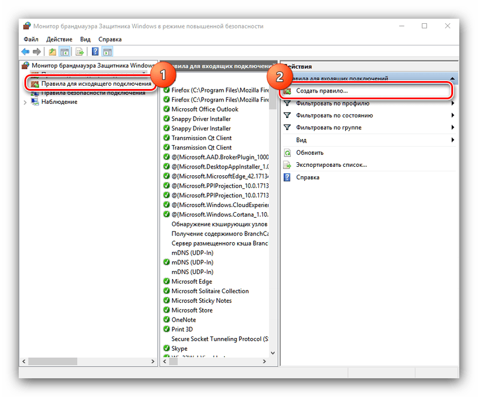
Task: Toggle the action pane show/hide button
Action: [107, 52]
